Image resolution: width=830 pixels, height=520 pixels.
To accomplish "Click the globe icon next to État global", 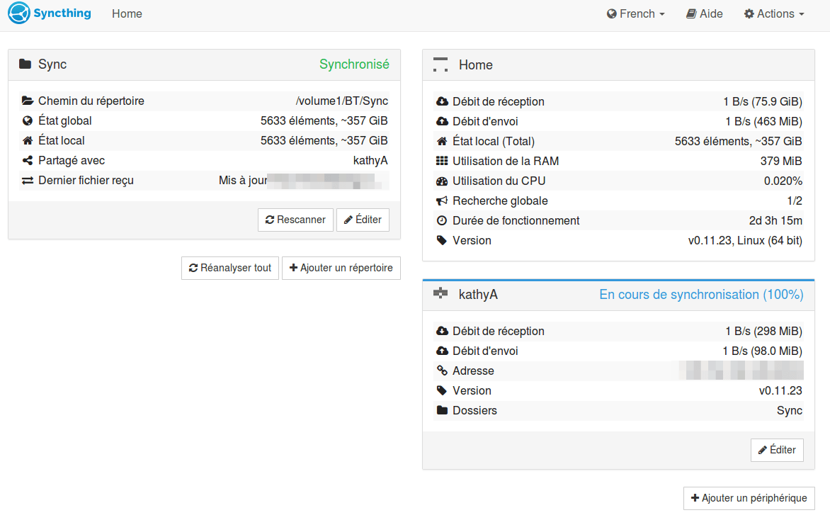I will click(x=28, y=120).
